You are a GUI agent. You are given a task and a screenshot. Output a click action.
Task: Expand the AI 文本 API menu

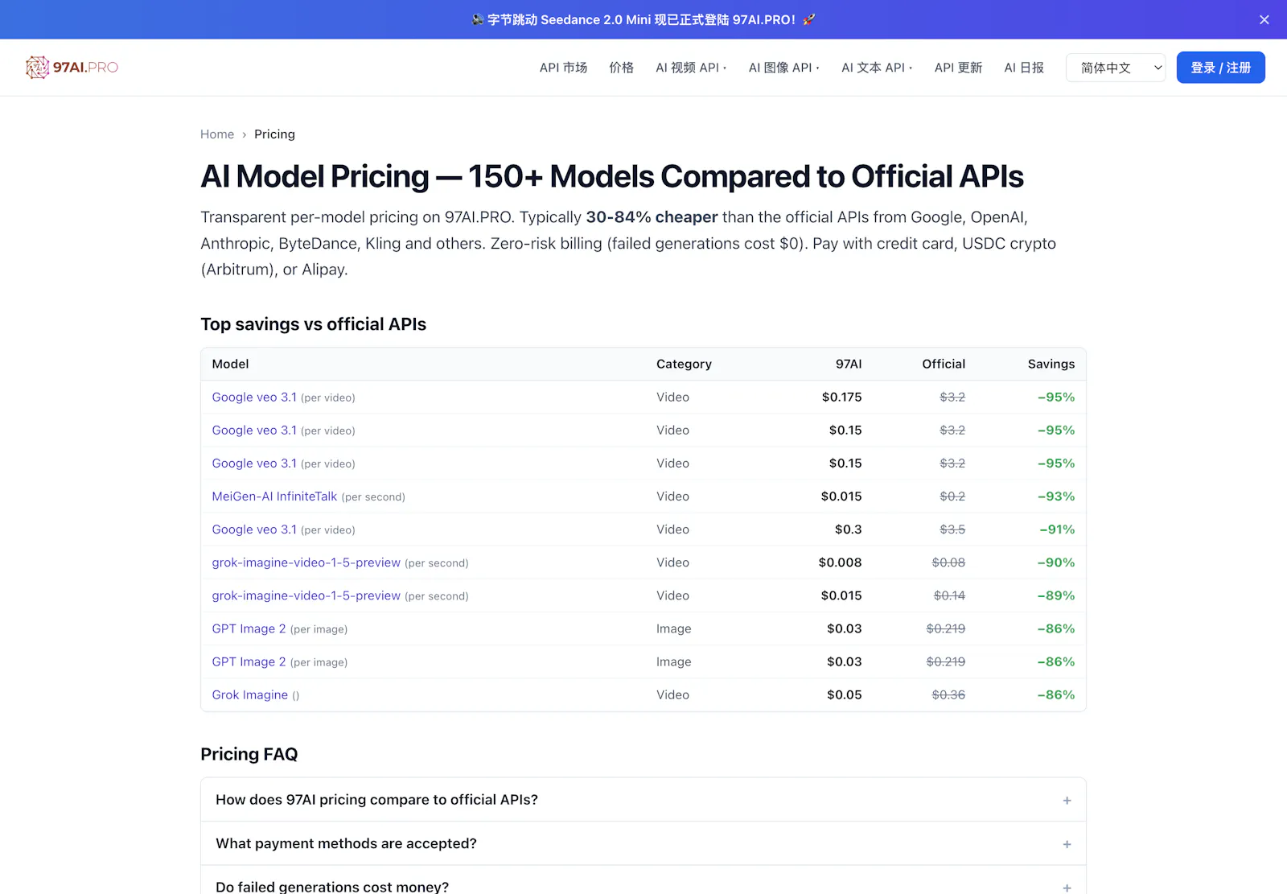tap(877, 68)
